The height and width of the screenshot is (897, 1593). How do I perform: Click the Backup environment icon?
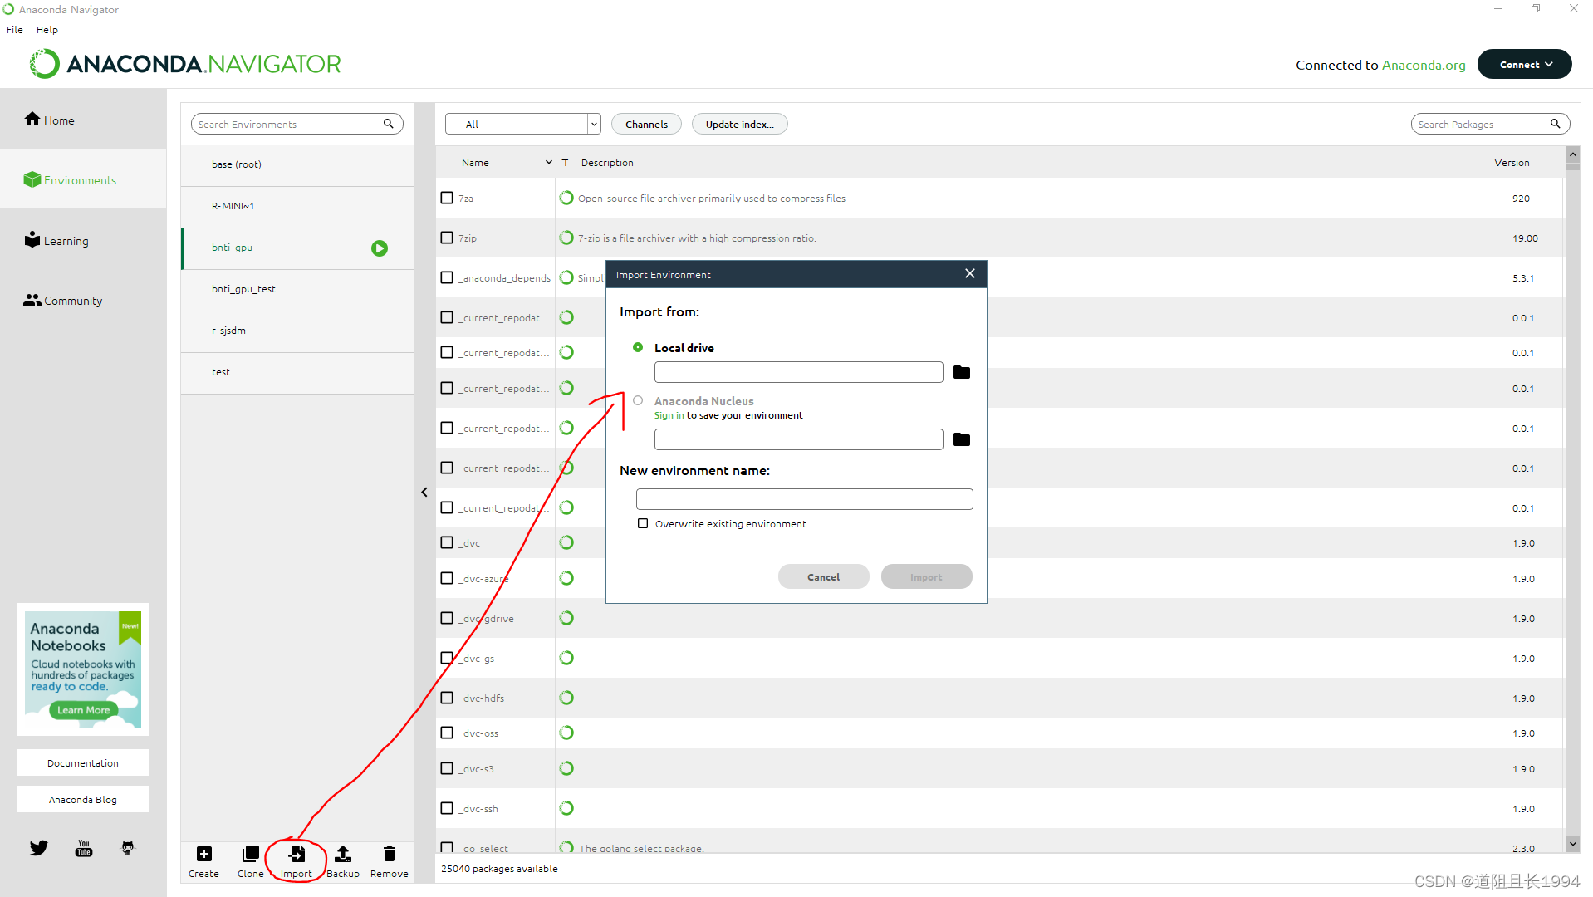pos(343,854)
